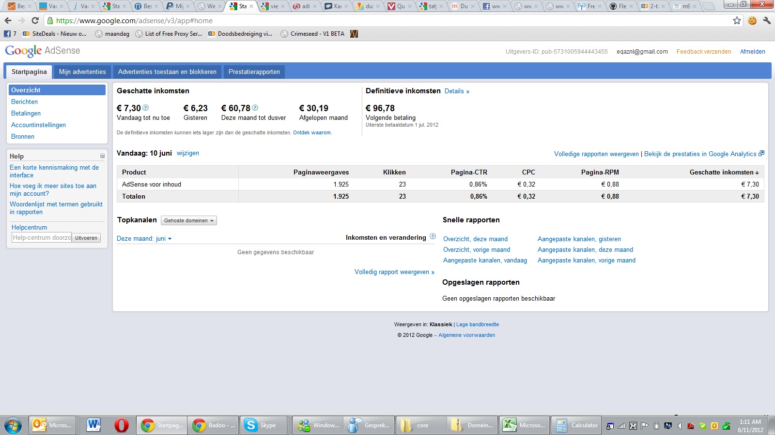Open the Mijn advertenties tab
Screen dimensions: 775x435
82,72
